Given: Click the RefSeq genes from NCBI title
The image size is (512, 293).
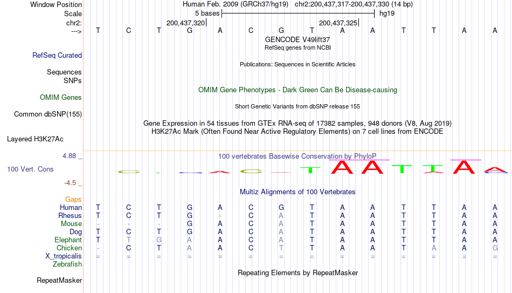Looking at the screenshot, I should pyautogui.click(x=298, y=47).
